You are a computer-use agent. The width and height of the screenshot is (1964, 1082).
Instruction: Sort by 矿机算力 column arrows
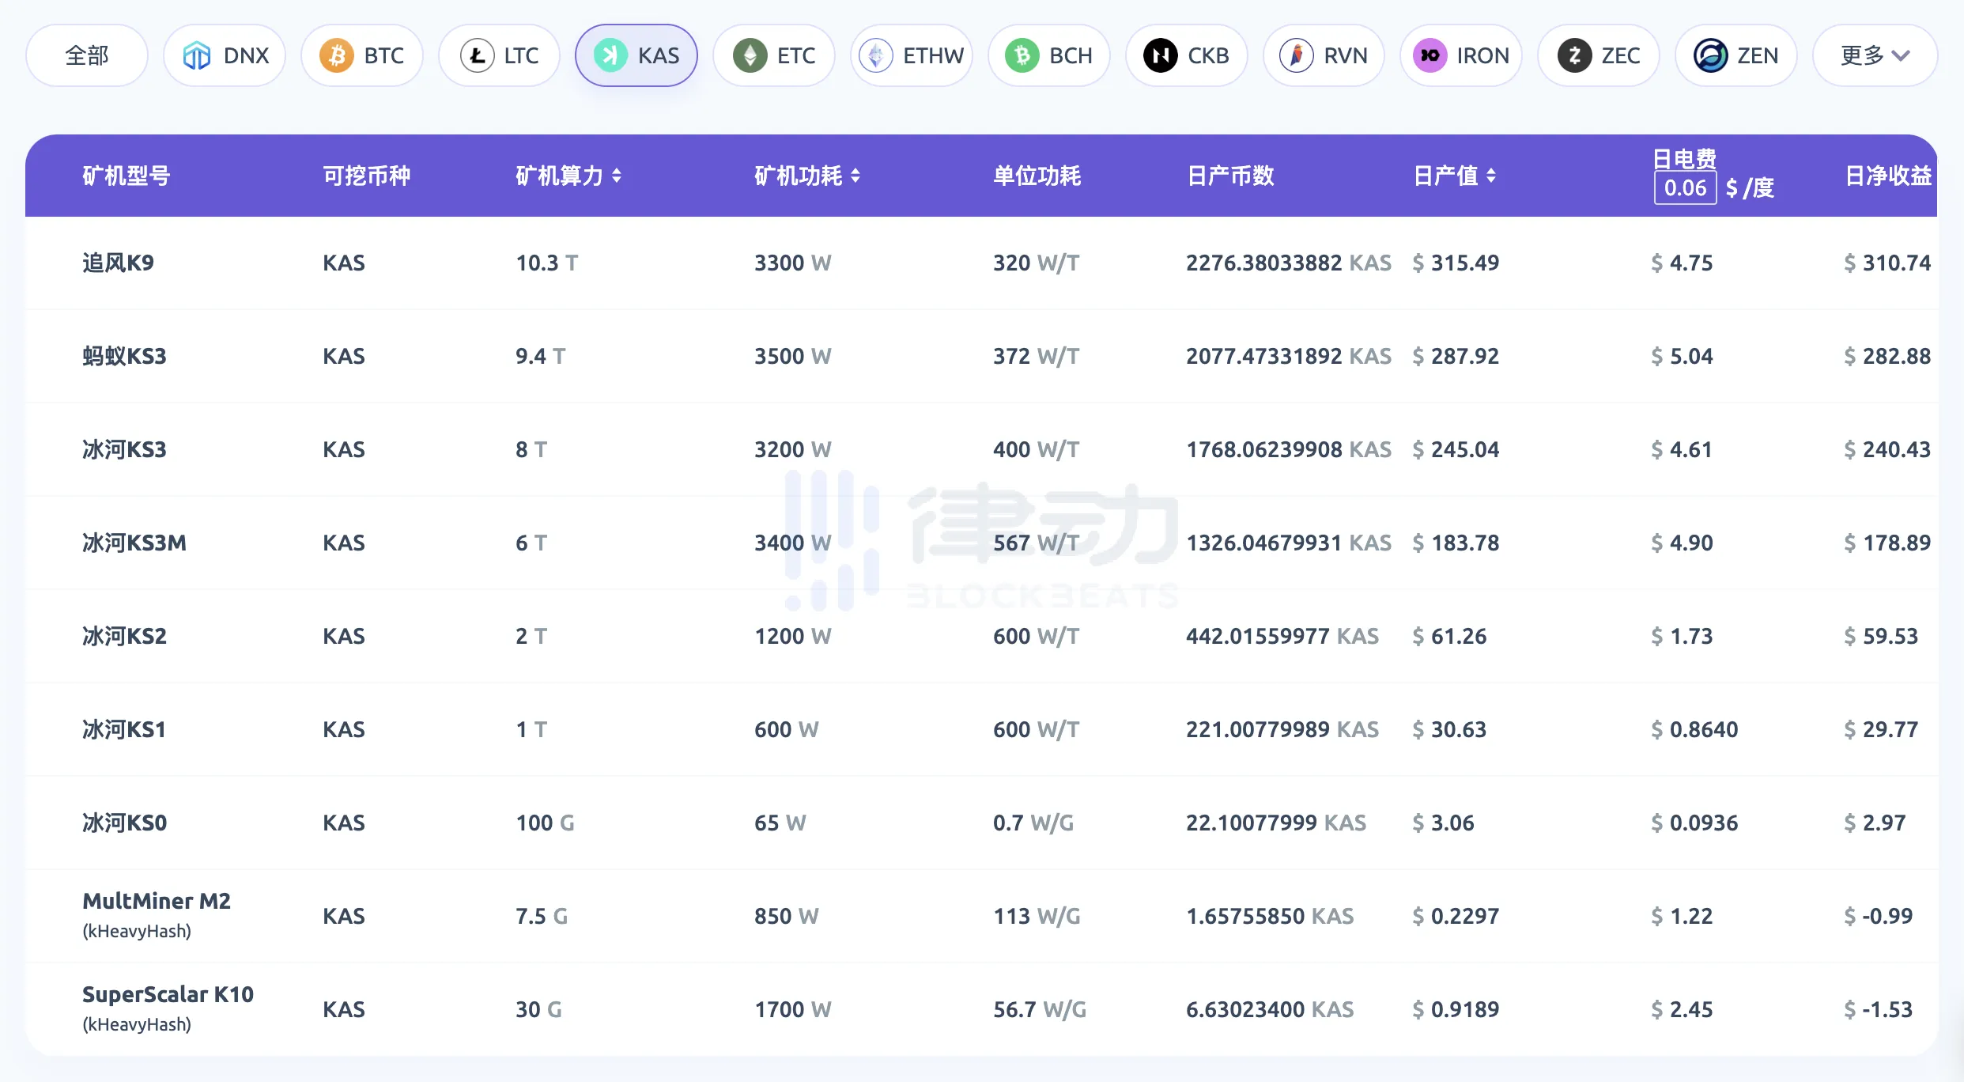(617, 176)
